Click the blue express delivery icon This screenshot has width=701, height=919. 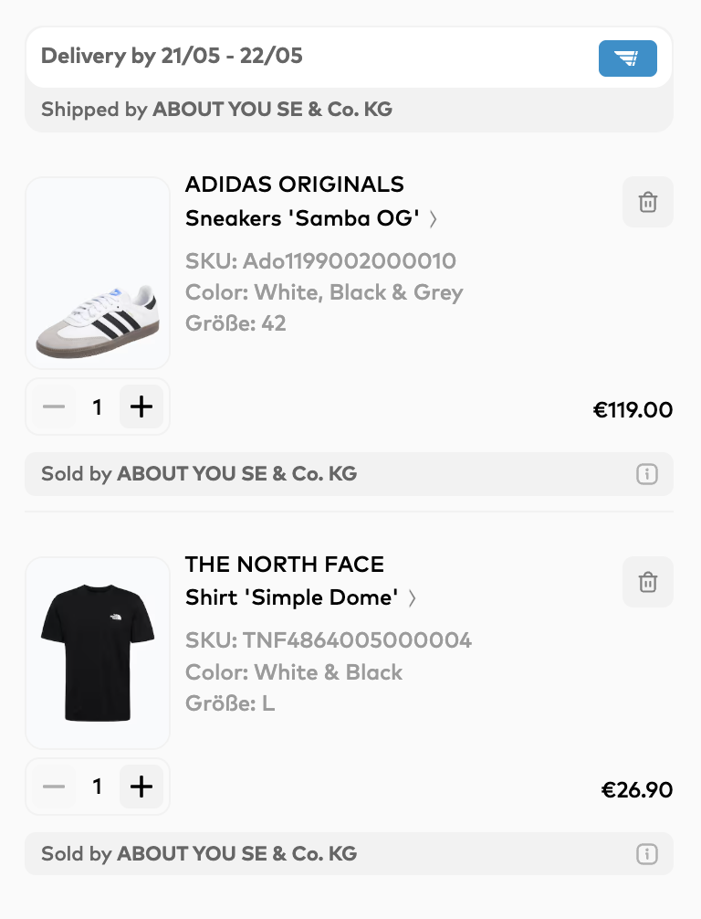point(627,58)
